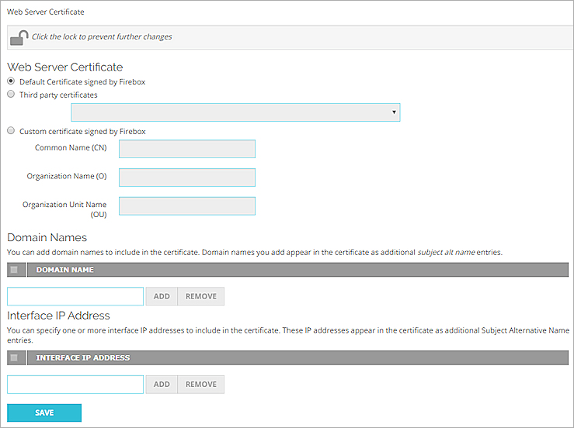Click the Interface IP Address column header
The image size is (574, 428).
83,358
